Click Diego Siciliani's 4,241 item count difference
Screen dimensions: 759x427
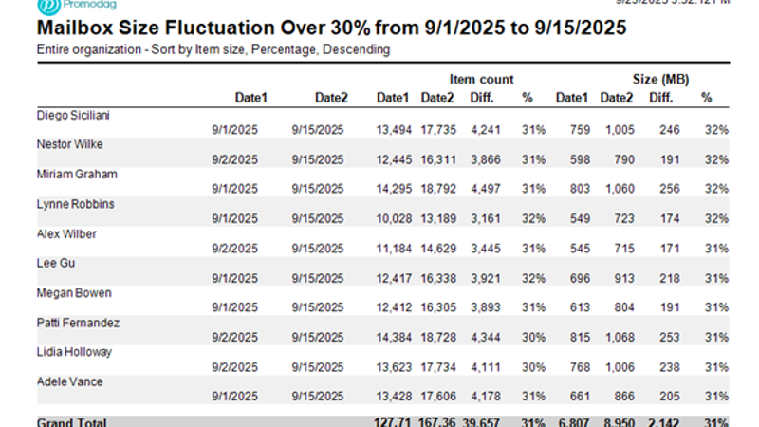point(487,130)
